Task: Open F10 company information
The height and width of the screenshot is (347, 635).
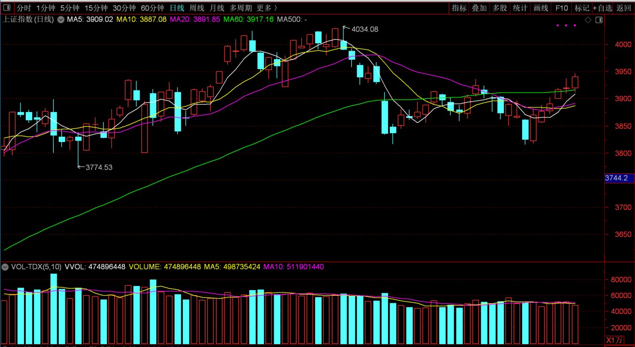Action: 561,8
